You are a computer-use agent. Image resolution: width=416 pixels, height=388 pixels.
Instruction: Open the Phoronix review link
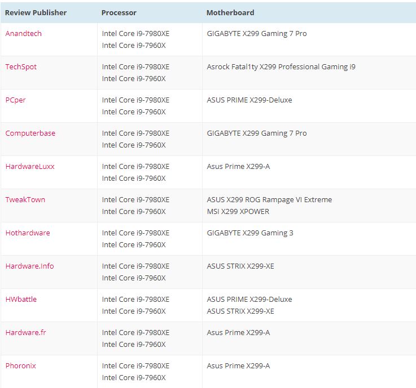coord(20,366)
